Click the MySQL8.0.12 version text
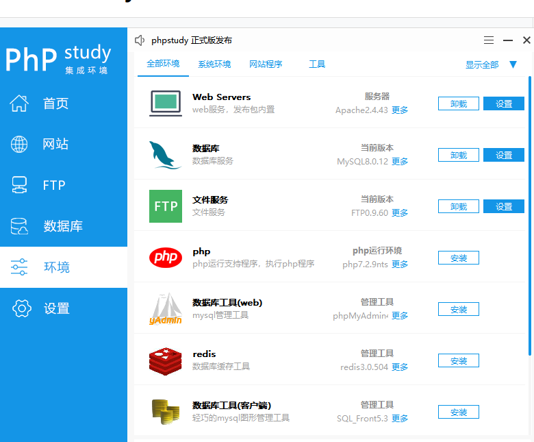The image size is (534, 442). [x=362, y=162]
